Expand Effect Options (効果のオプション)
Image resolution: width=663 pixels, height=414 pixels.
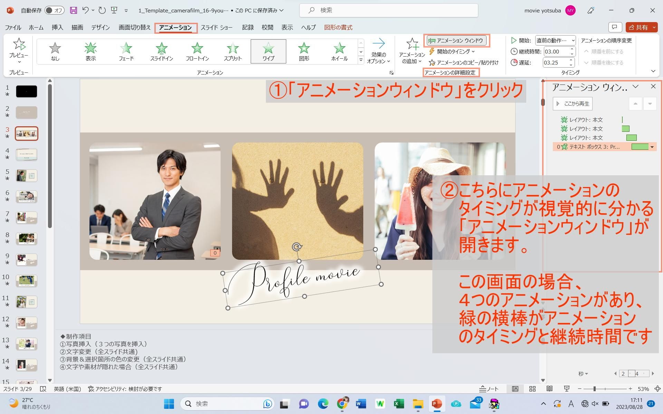(378, 51)
